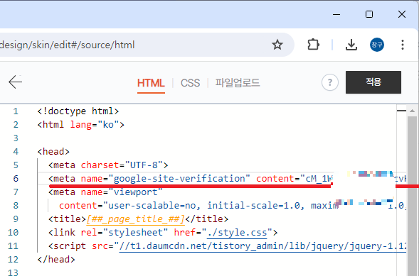Click the ./style.css link in line 10
Image resolution: width=419 pixels, height=276 pixels.
pyautogui.click(x=237, y=232)
